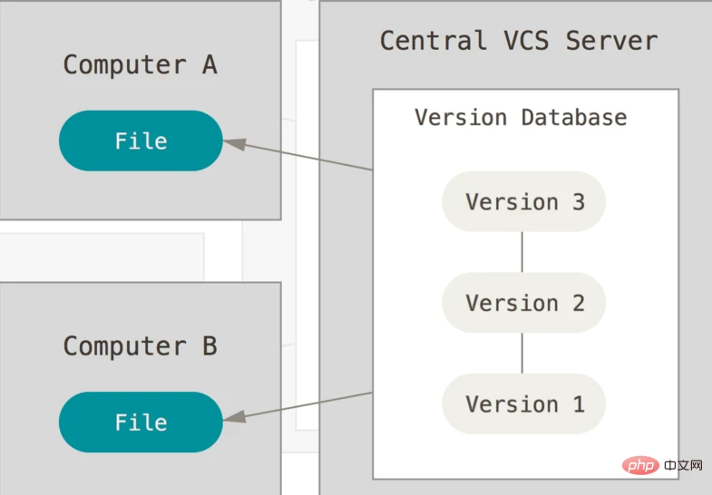Viewport: 712px width, 495px height.
Task: Click the arrowhead touching Computer A's File
Action: [x=235, y=144]
